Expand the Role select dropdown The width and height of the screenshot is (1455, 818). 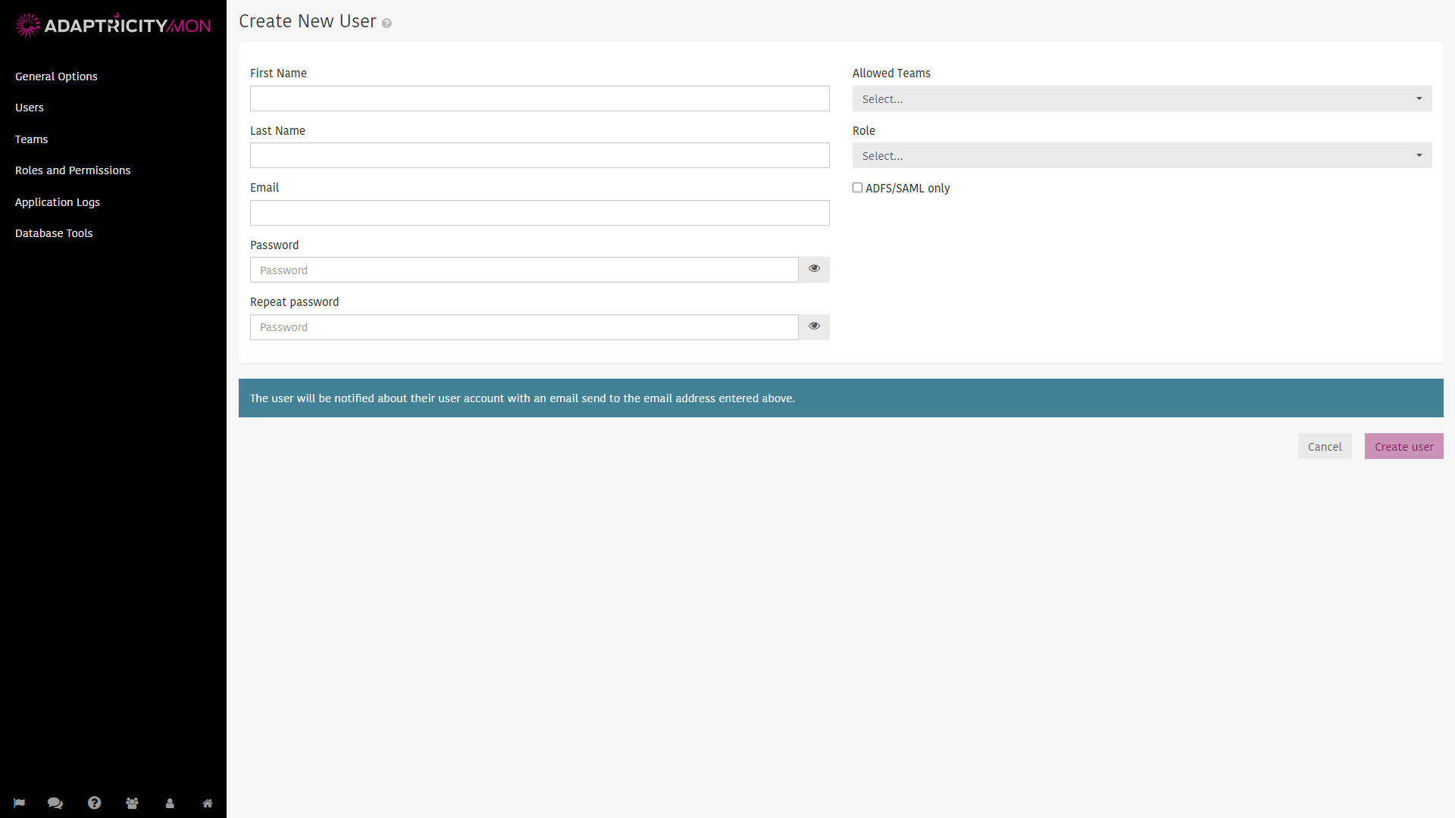click(1142, 155)
